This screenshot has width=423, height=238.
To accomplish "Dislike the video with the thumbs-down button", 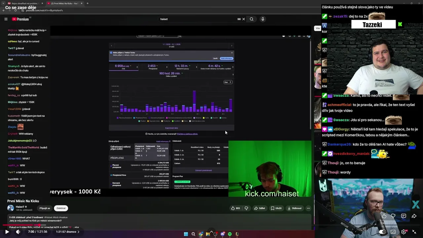I will (x=246, y=208).
